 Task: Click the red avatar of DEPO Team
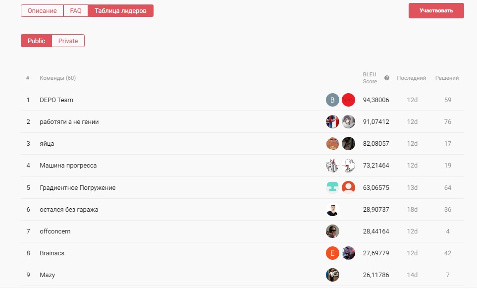point(348,100)
